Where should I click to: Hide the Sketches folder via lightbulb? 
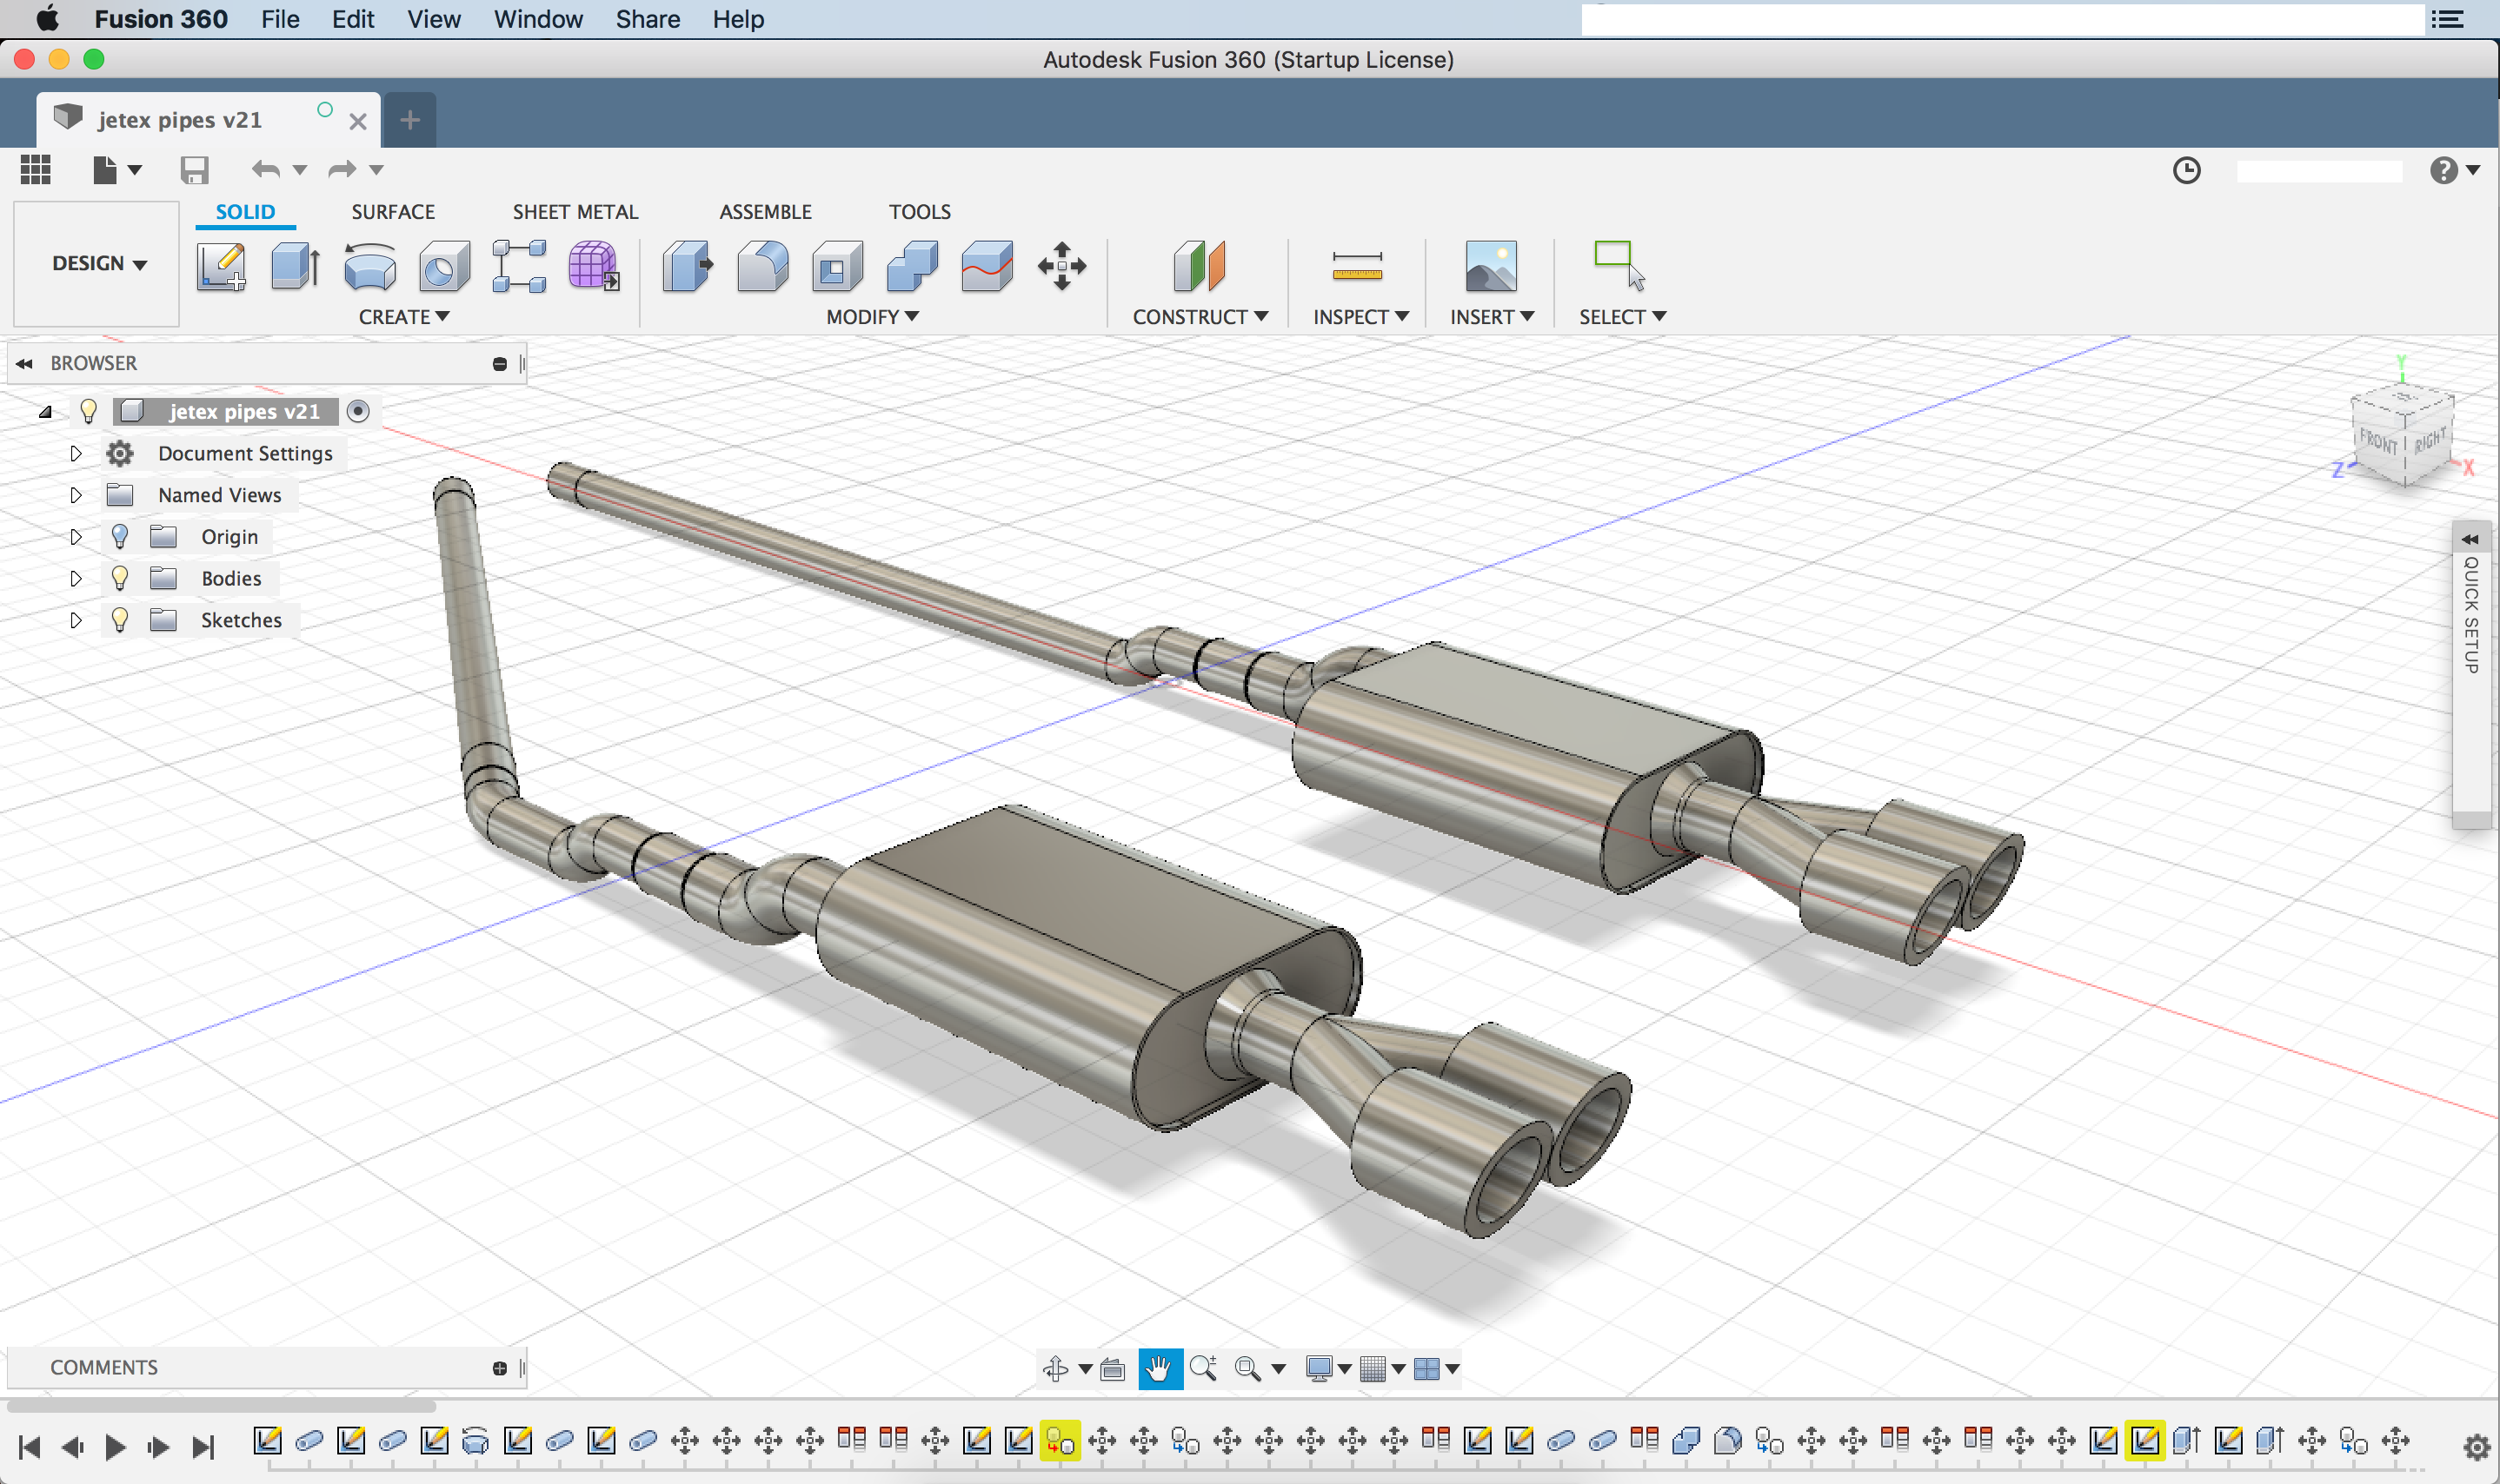click(120, 620)
